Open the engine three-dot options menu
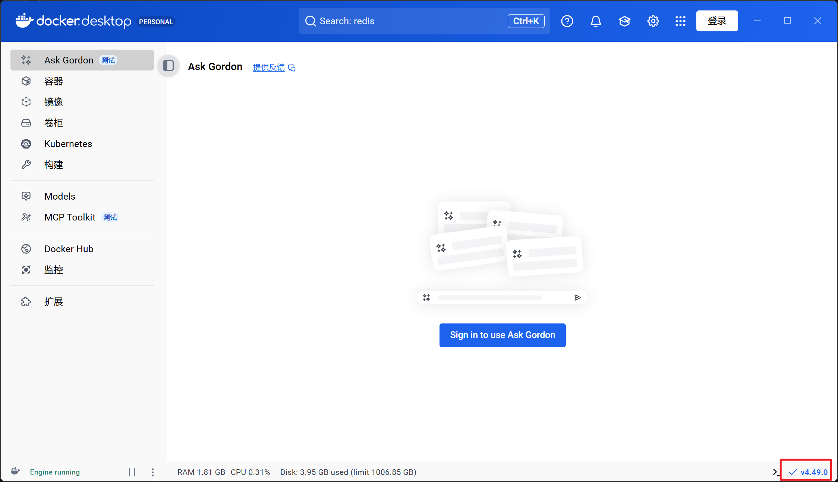838x482 pixels. click(153, 472)
